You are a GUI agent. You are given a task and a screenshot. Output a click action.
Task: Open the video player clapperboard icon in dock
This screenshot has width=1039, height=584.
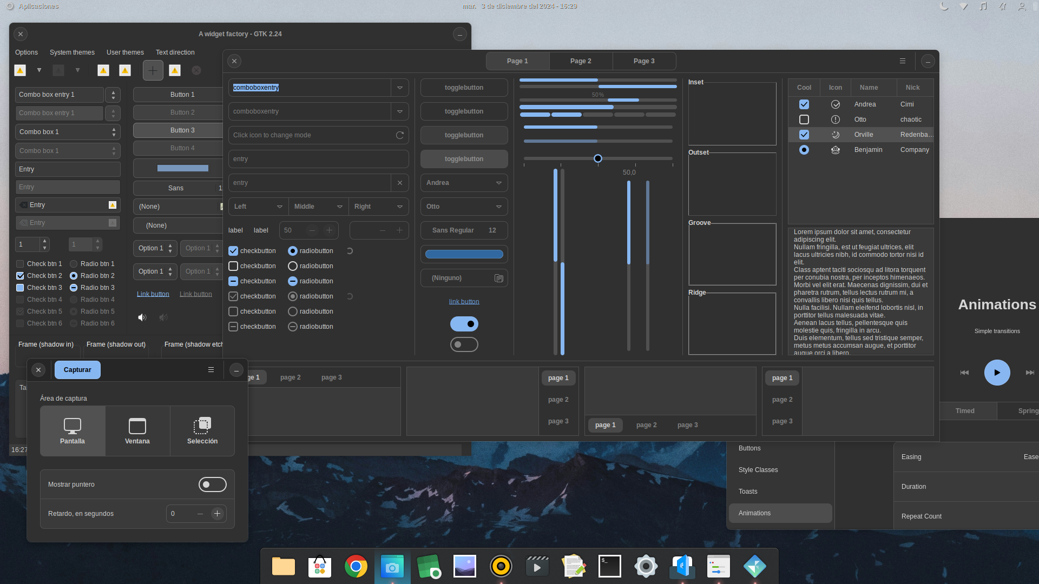point(537,566)
